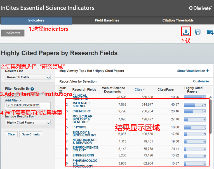Viewport: 214px width, 169px height.
Task: Open the Research Fields results list dropdown
Action: pos(28,77)
